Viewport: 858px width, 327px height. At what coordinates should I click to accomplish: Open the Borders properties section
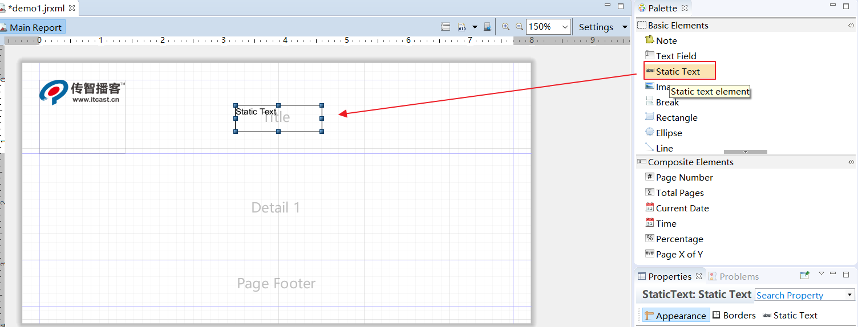(x=734, y=316)
